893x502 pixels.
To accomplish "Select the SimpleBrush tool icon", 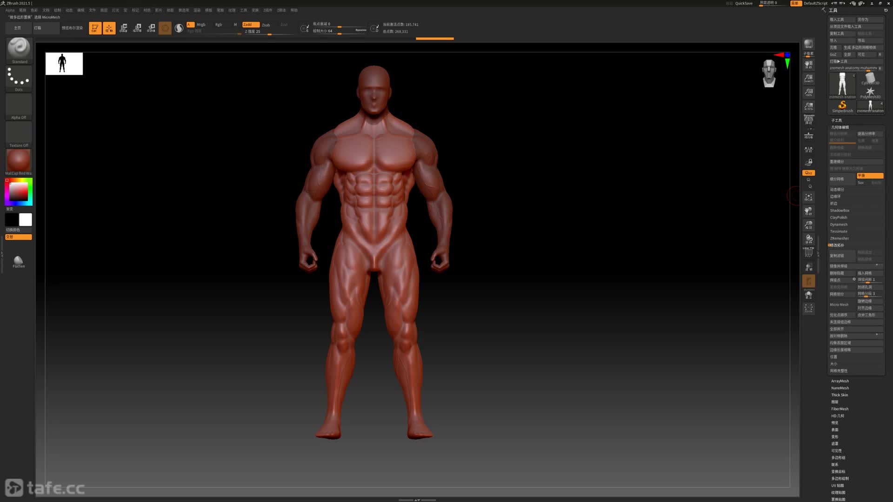I will tap(842, 106).
